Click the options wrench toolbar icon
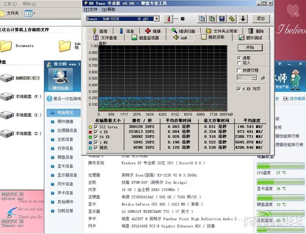 coord(232,19)
